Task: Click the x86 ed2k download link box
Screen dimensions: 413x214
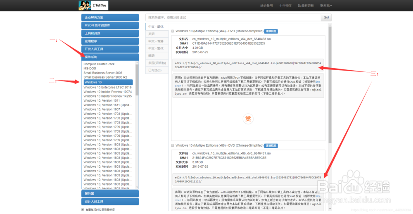Action: click(248, 179)
